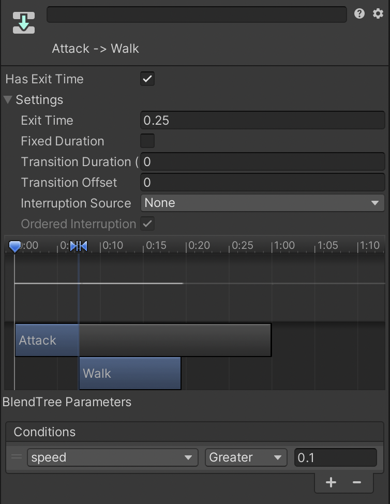The image size is (390, 504).
Task: Click the condition threshold field showing 0.1
Action: [335, 457]
